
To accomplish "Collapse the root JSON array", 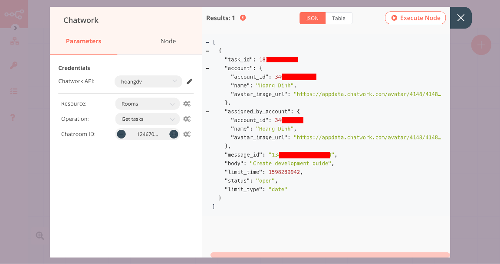I will tap(207, 42).
